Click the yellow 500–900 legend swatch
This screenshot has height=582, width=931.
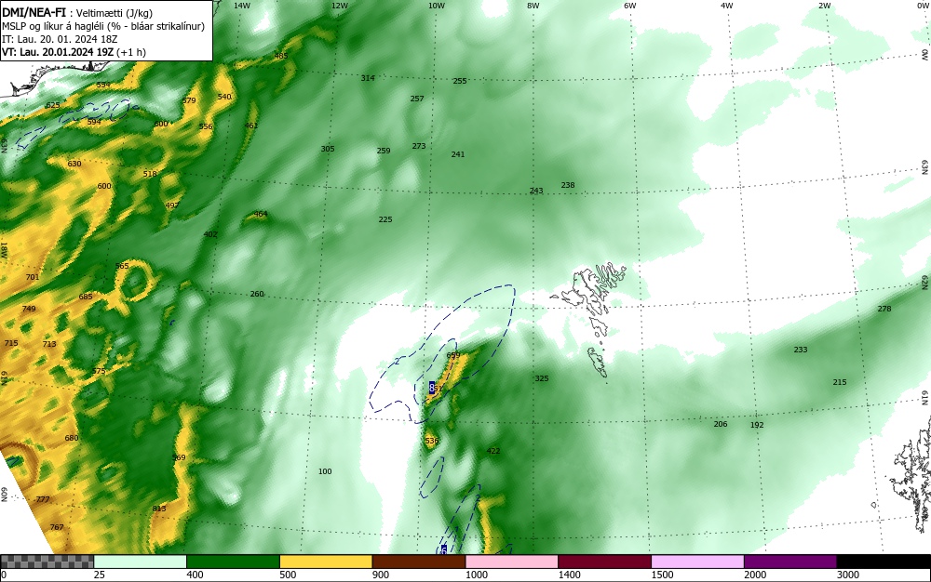tap(326, 562)
